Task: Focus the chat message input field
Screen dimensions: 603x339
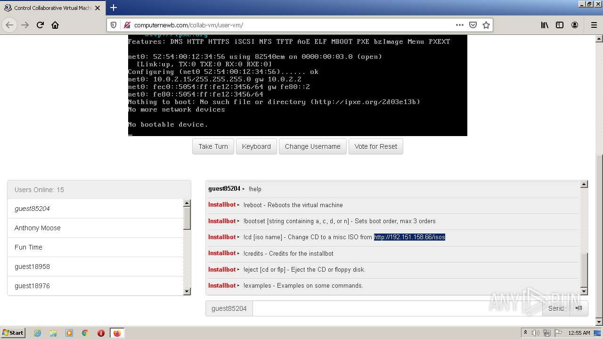Action: click(398, 308)
